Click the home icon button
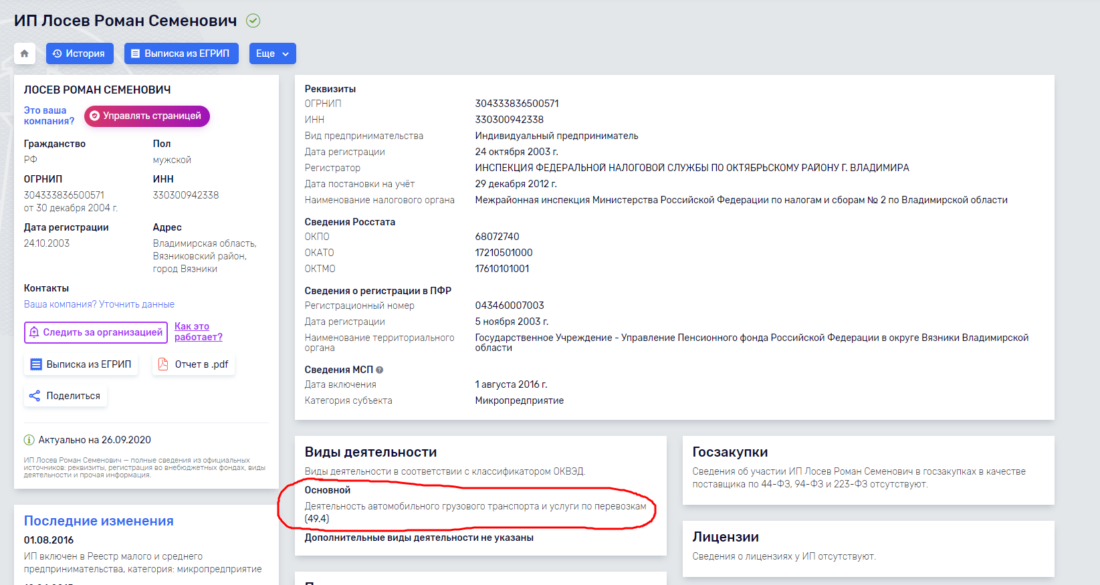This screenshot has height=585, width=1100. click(25, 53)
